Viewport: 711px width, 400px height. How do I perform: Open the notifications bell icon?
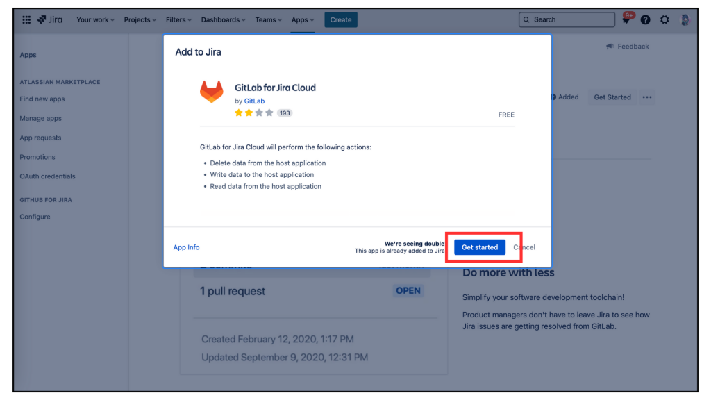(x=626, y=19)
